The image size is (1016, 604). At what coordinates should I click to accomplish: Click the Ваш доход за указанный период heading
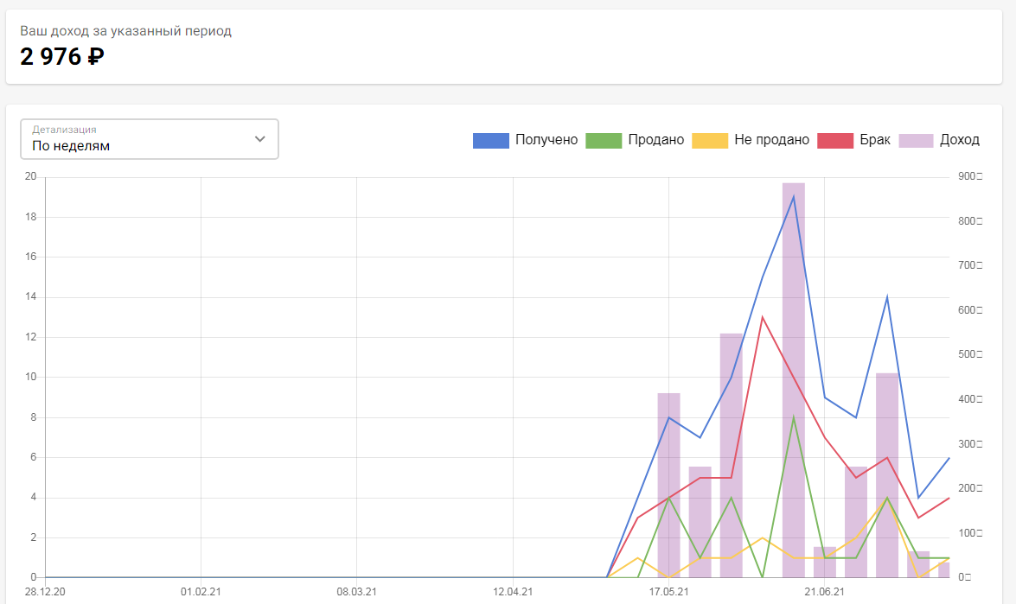tap(125, 31)
